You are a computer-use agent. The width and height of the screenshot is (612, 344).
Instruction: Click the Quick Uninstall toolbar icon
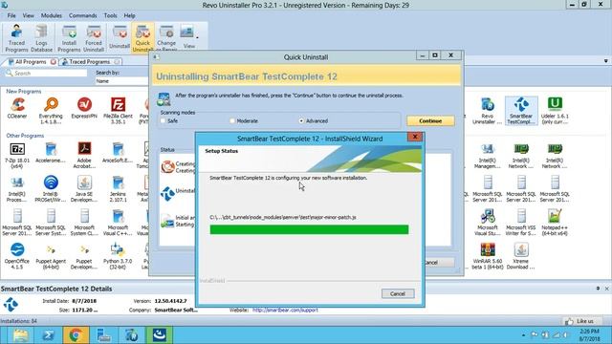click(142, 38)
